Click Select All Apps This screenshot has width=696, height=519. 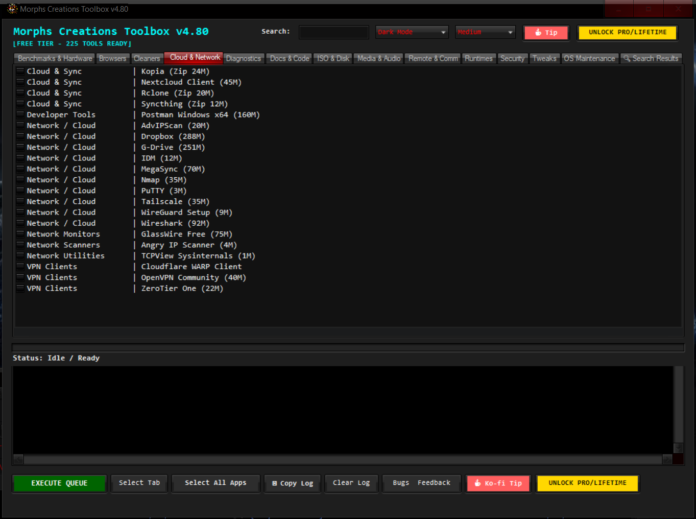click(x=215, y=483)
